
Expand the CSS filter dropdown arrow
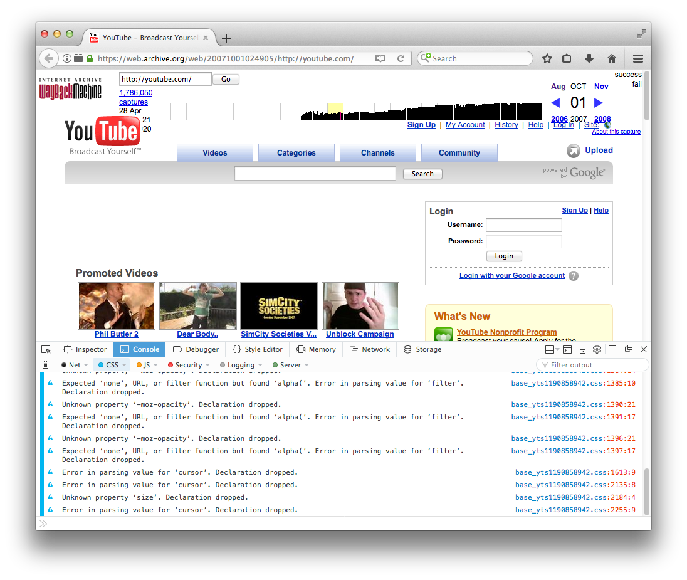tap(124, 365)
